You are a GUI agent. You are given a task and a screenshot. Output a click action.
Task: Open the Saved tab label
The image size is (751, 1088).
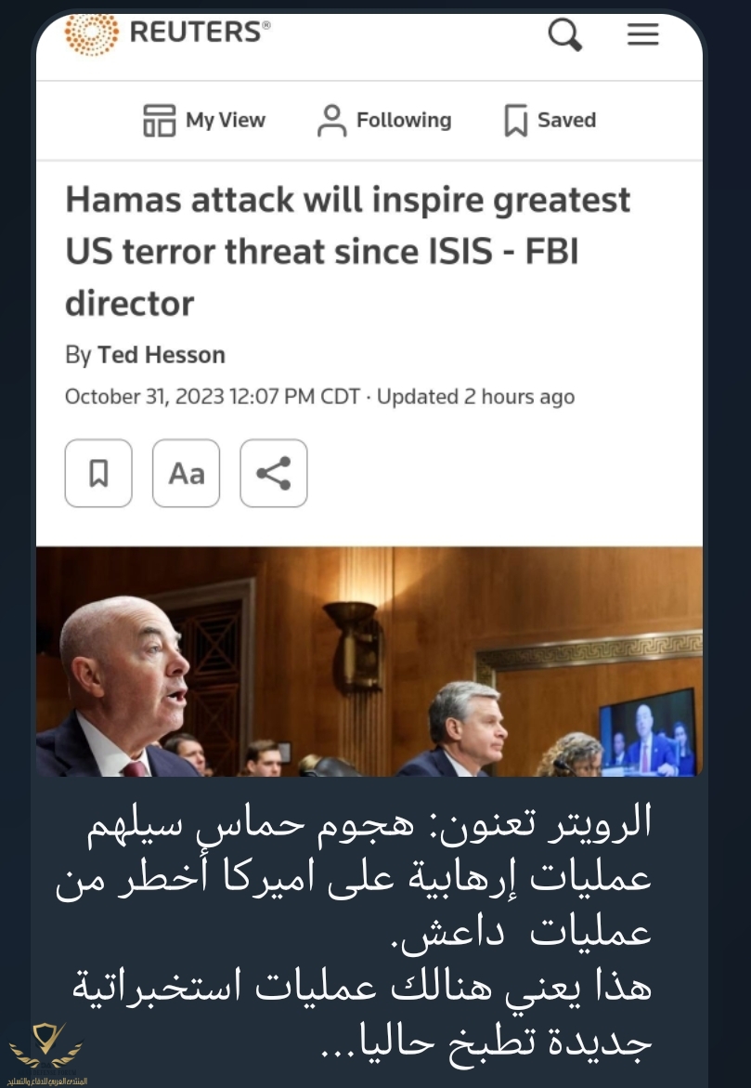(x=566, y=120)
